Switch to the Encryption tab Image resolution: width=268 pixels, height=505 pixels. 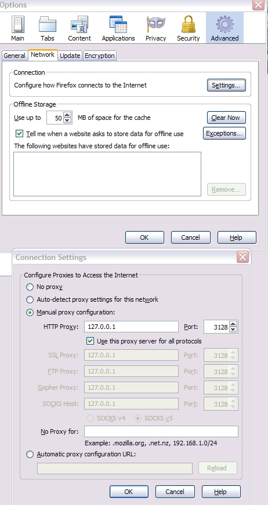(x=99, y=56)
